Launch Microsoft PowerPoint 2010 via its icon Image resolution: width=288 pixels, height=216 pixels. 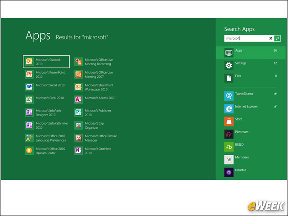point(29,74)
